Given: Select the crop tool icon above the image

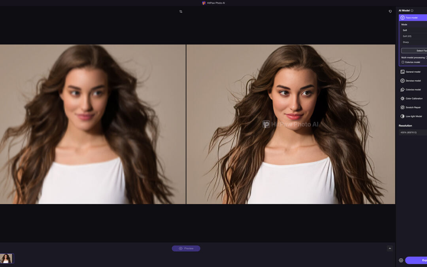Looking at the screenshot, I should (181, 11).
